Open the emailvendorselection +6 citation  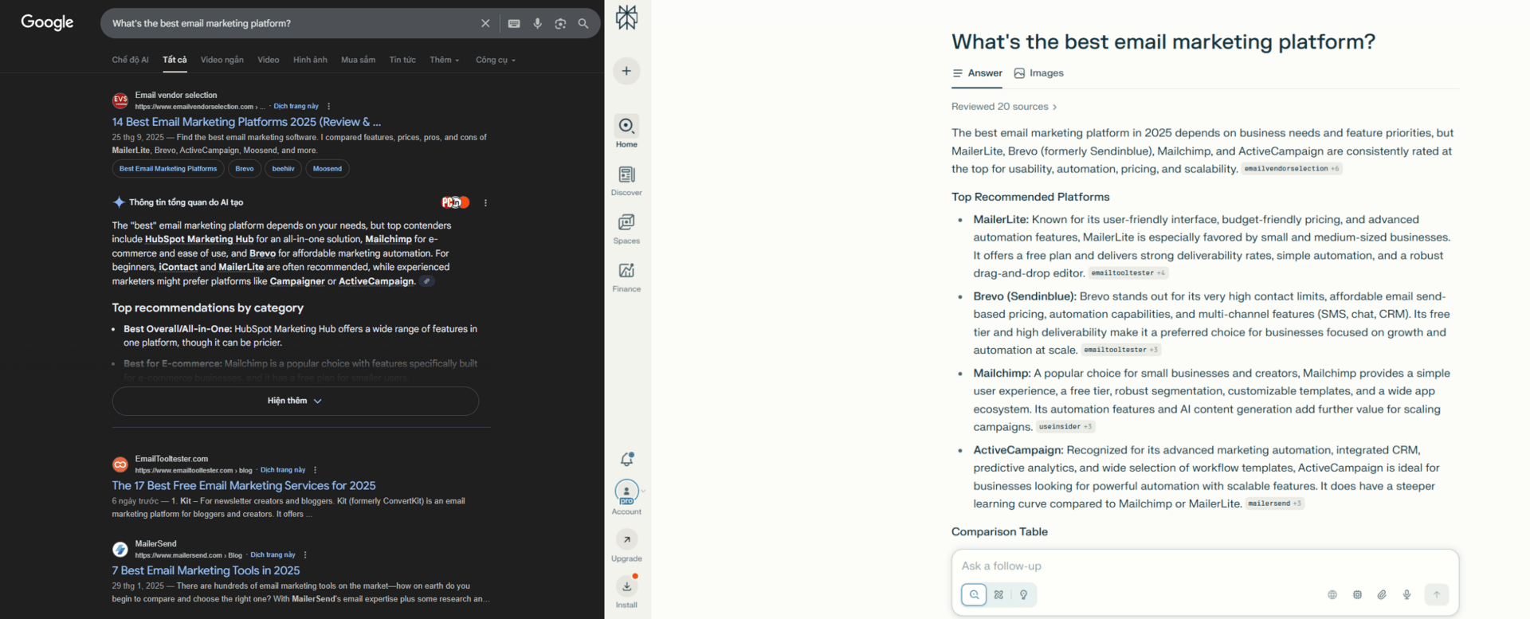pos(1292,169)
